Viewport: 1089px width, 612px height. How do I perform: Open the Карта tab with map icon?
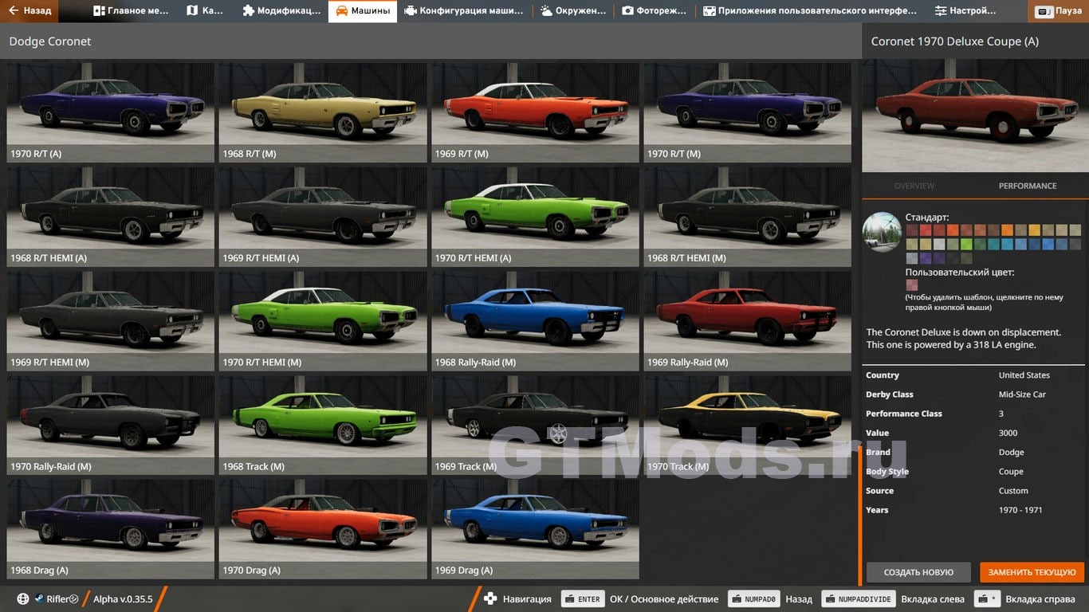(x=205, y=11)
